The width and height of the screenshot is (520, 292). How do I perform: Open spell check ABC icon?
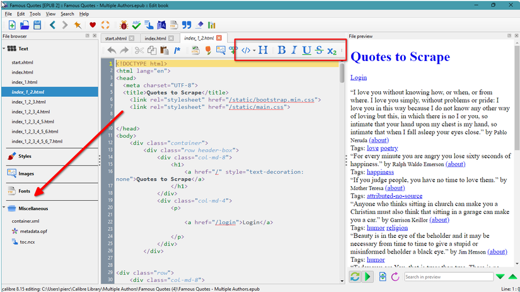136,25
